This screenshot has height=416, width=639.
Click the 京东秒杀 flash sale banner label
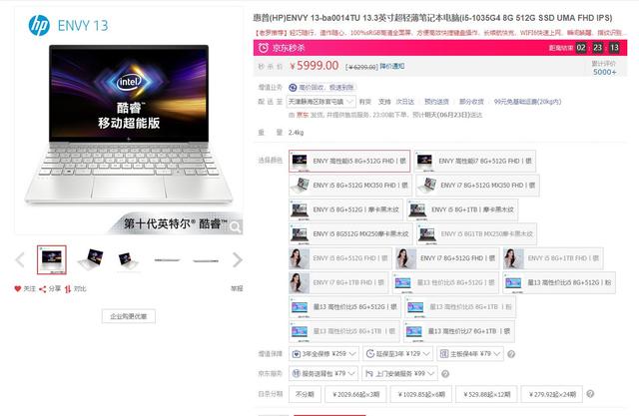[289, 48]
